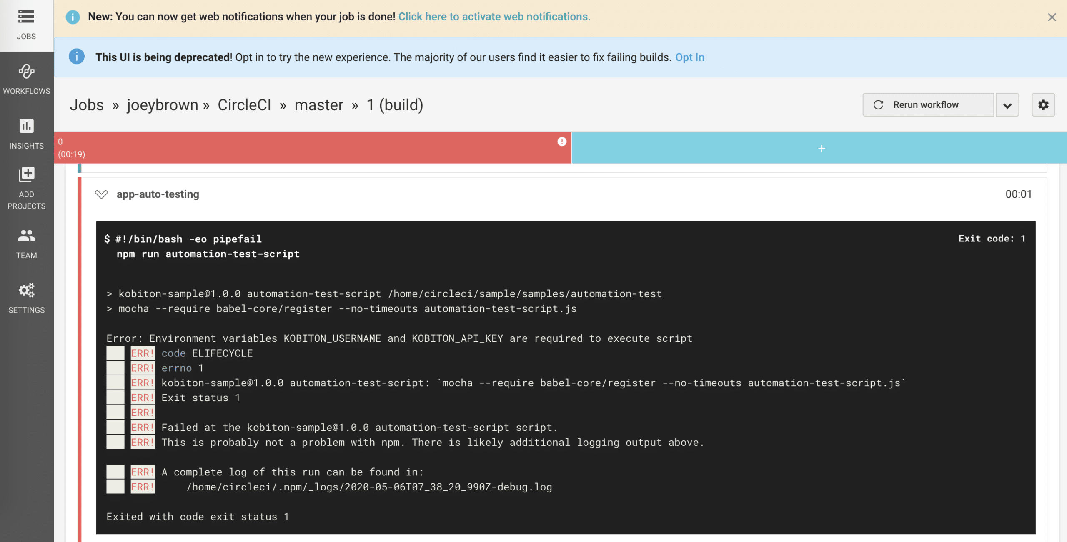Navigate to joeybrown breadcrumb
Screen dimensions: 1067x542
(163, 105)
